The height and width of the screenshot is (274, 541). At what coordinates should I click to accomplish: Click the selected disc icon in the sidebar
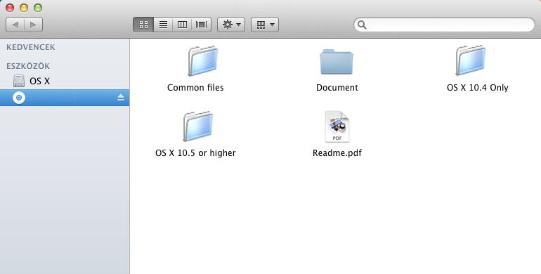click(19, 98)
